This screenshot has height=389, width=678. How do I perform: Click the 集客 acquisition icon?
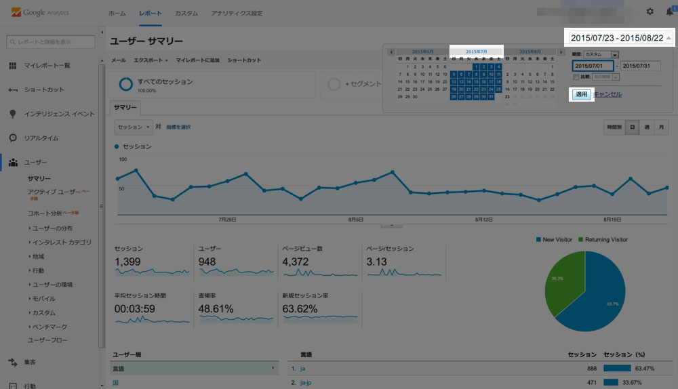click(x=12, y=362)
